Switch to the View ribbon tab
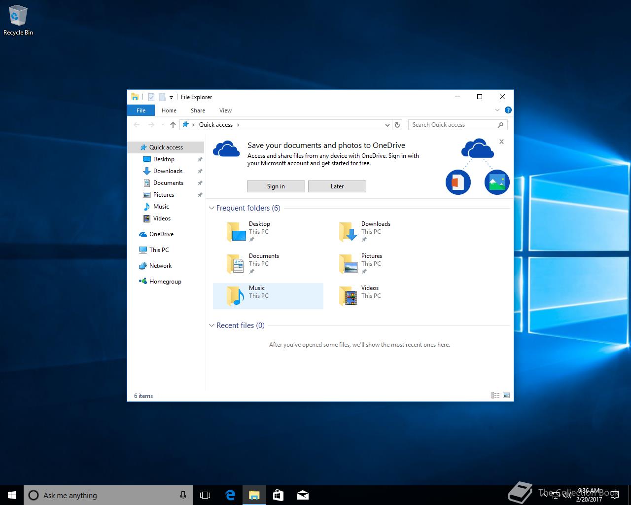This screenshot has width=631, height=505. click(225, 110)
